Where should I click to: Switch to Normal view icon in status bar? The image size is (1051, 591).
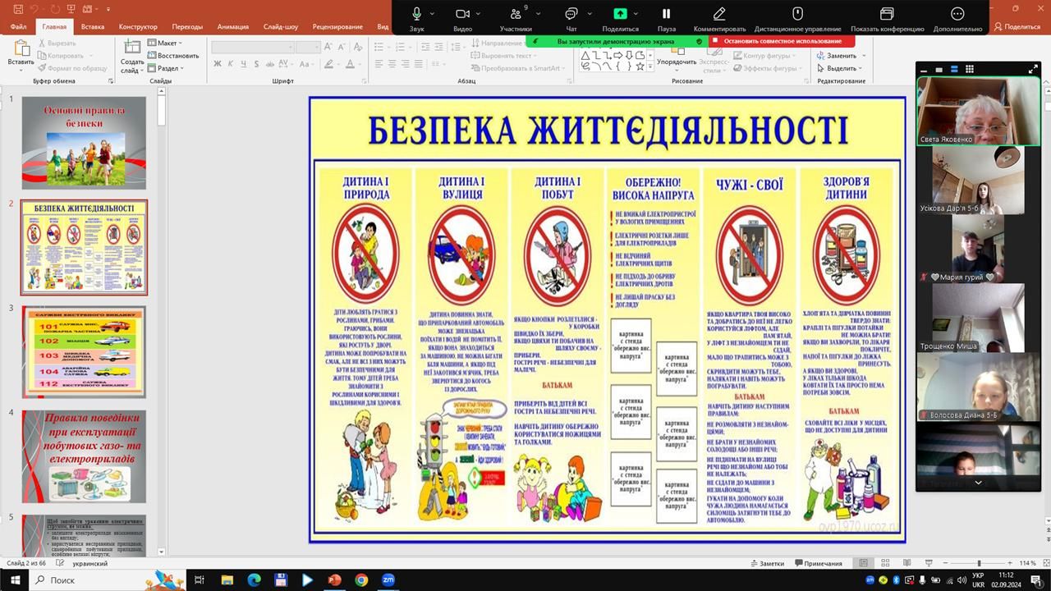863,564
